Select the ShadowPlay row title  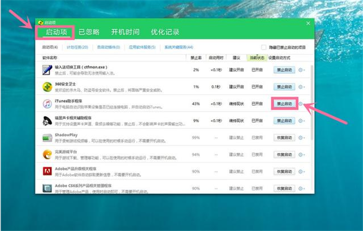pos(66,135)
